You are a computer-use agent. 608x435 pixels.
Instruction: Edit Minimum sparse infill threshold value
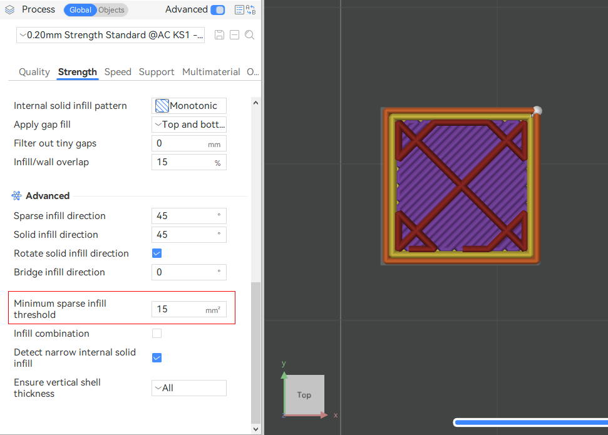click(189, 309)
